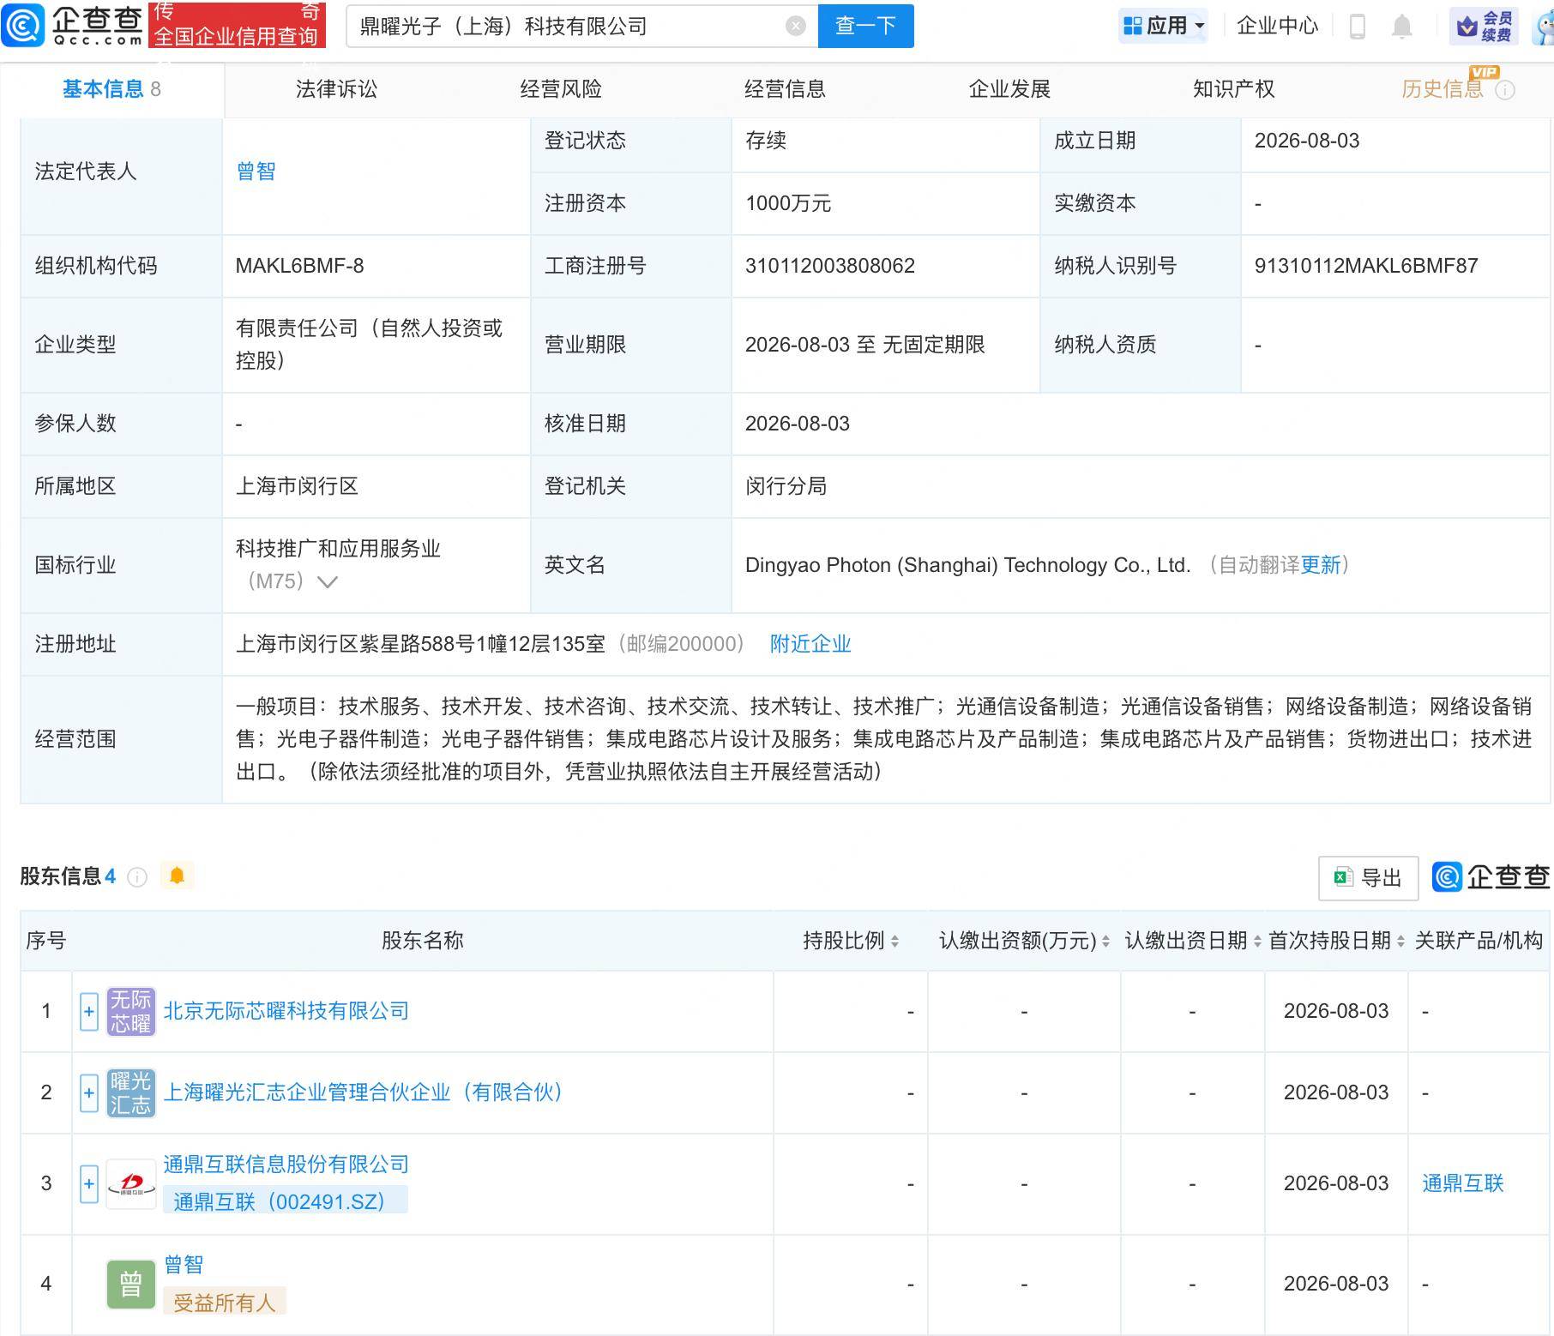This screenshot has width=1554, height=1336.
Task: Click the orange alert bell beside 股东信息
Action: pyautogui.click(x=178, y=876)
